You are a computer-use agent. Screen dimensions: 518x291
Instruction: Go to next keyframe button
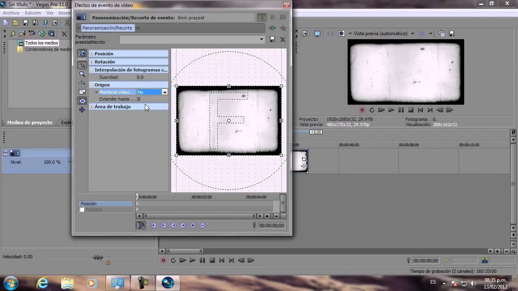tap(173, 226)
